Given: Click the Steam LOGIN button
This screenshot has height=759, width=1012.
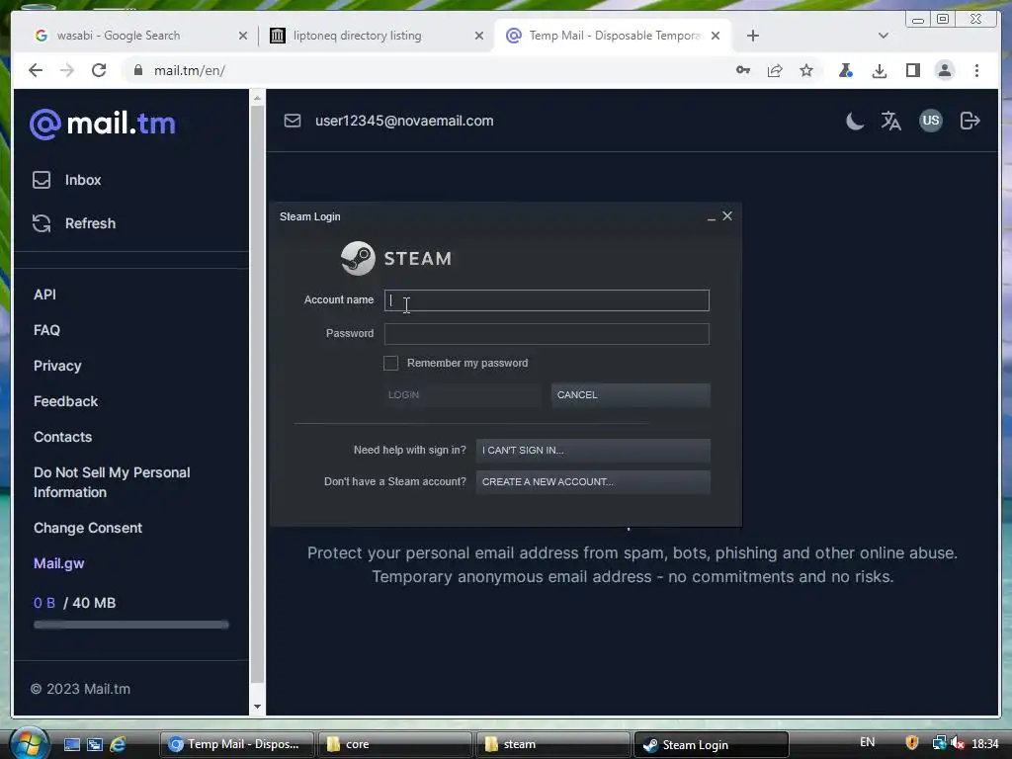Looking at the screenshot, I should point(463,395).
